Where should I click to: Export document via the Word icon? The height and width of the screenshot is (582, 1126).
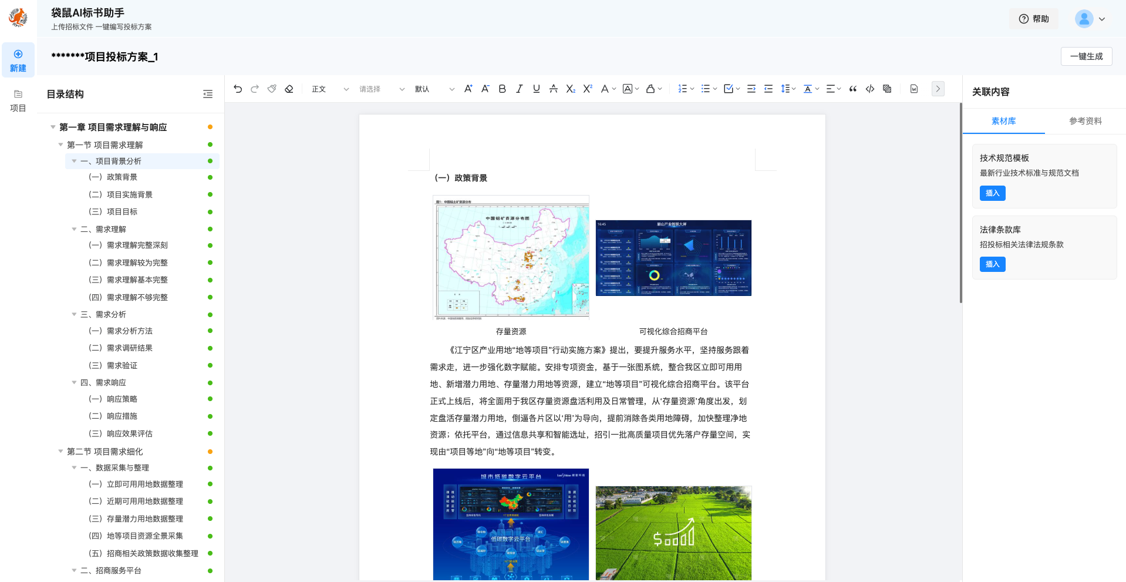913,89
